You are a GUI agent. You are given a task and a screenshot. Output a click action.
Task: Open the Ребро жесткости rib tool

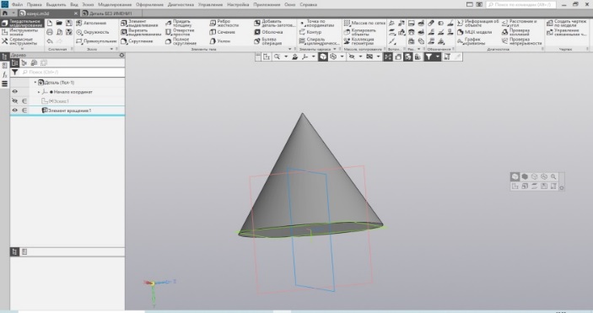224,24
